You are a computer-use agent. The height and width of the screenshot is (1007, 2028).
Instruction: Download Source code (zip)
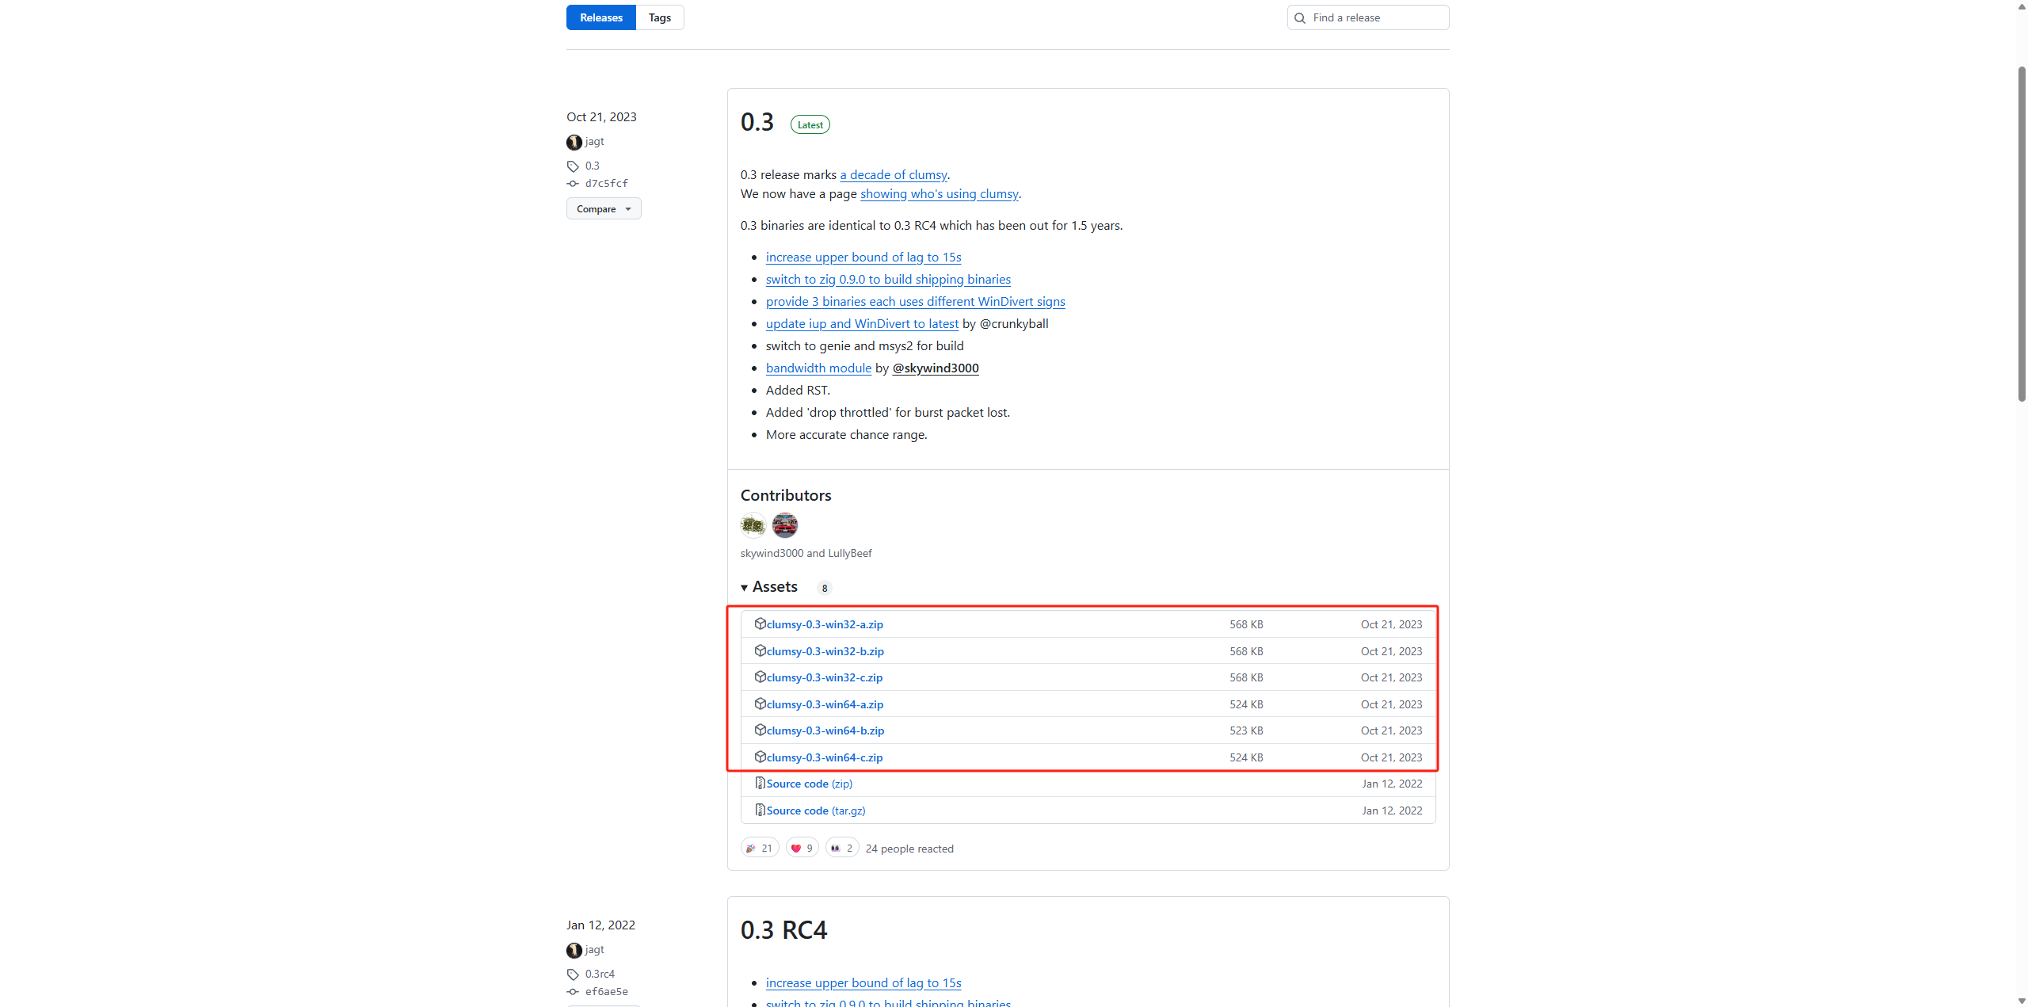point(810,784)
